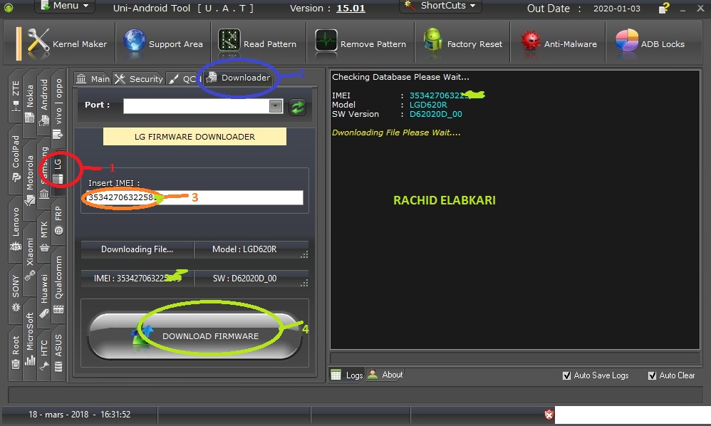Switch to the QC tab
The image size is (711, 426).
point(182,79)
